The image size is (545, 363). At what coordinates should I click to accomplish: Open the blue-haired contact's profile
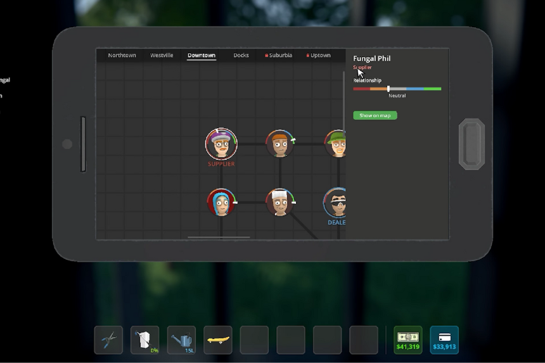[x=221, y=202]
